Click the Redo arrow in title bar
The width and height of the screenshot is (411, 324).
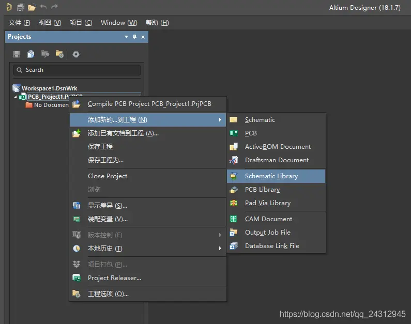54,7
